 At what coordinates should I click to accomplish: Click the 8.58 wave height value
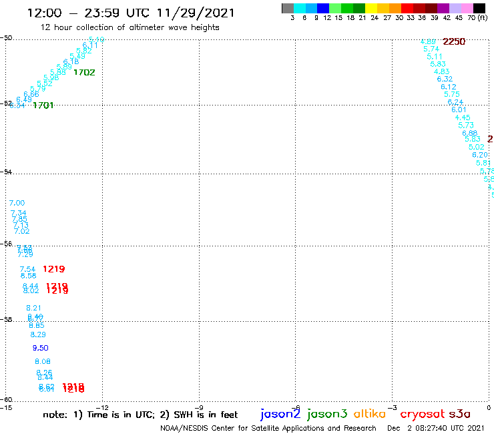(28, 276)
